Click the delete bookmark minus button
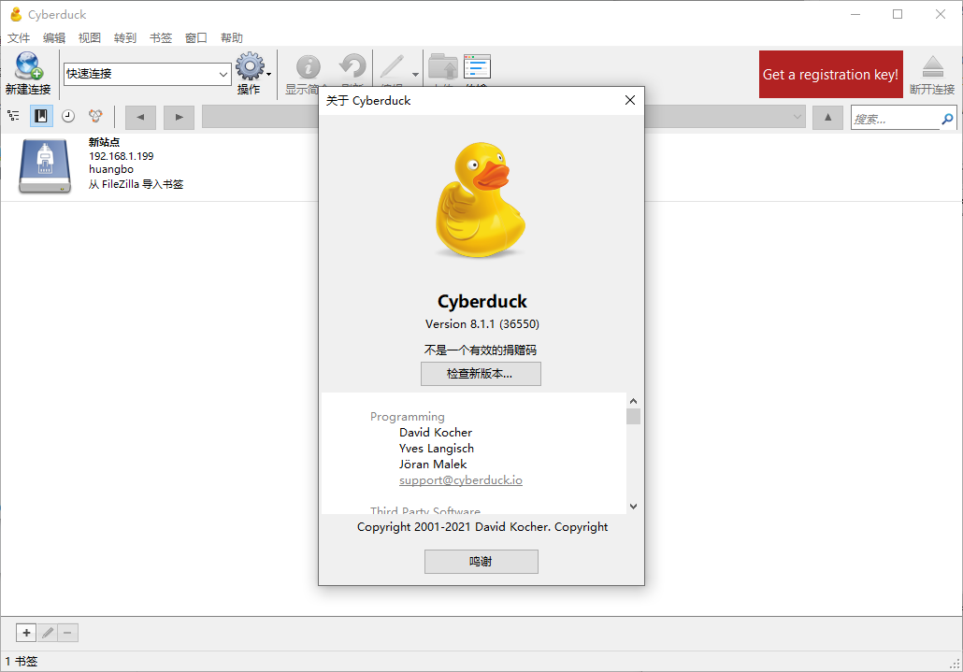 tap(67, 633)
